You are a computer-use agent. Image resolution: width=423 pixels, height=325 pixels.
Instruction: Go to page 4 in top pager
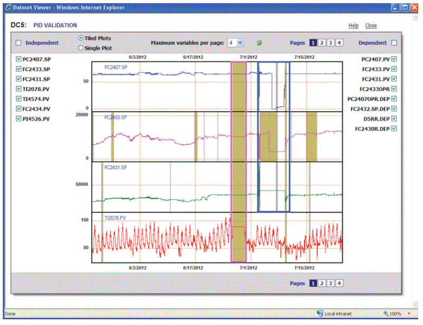(339, 43)
